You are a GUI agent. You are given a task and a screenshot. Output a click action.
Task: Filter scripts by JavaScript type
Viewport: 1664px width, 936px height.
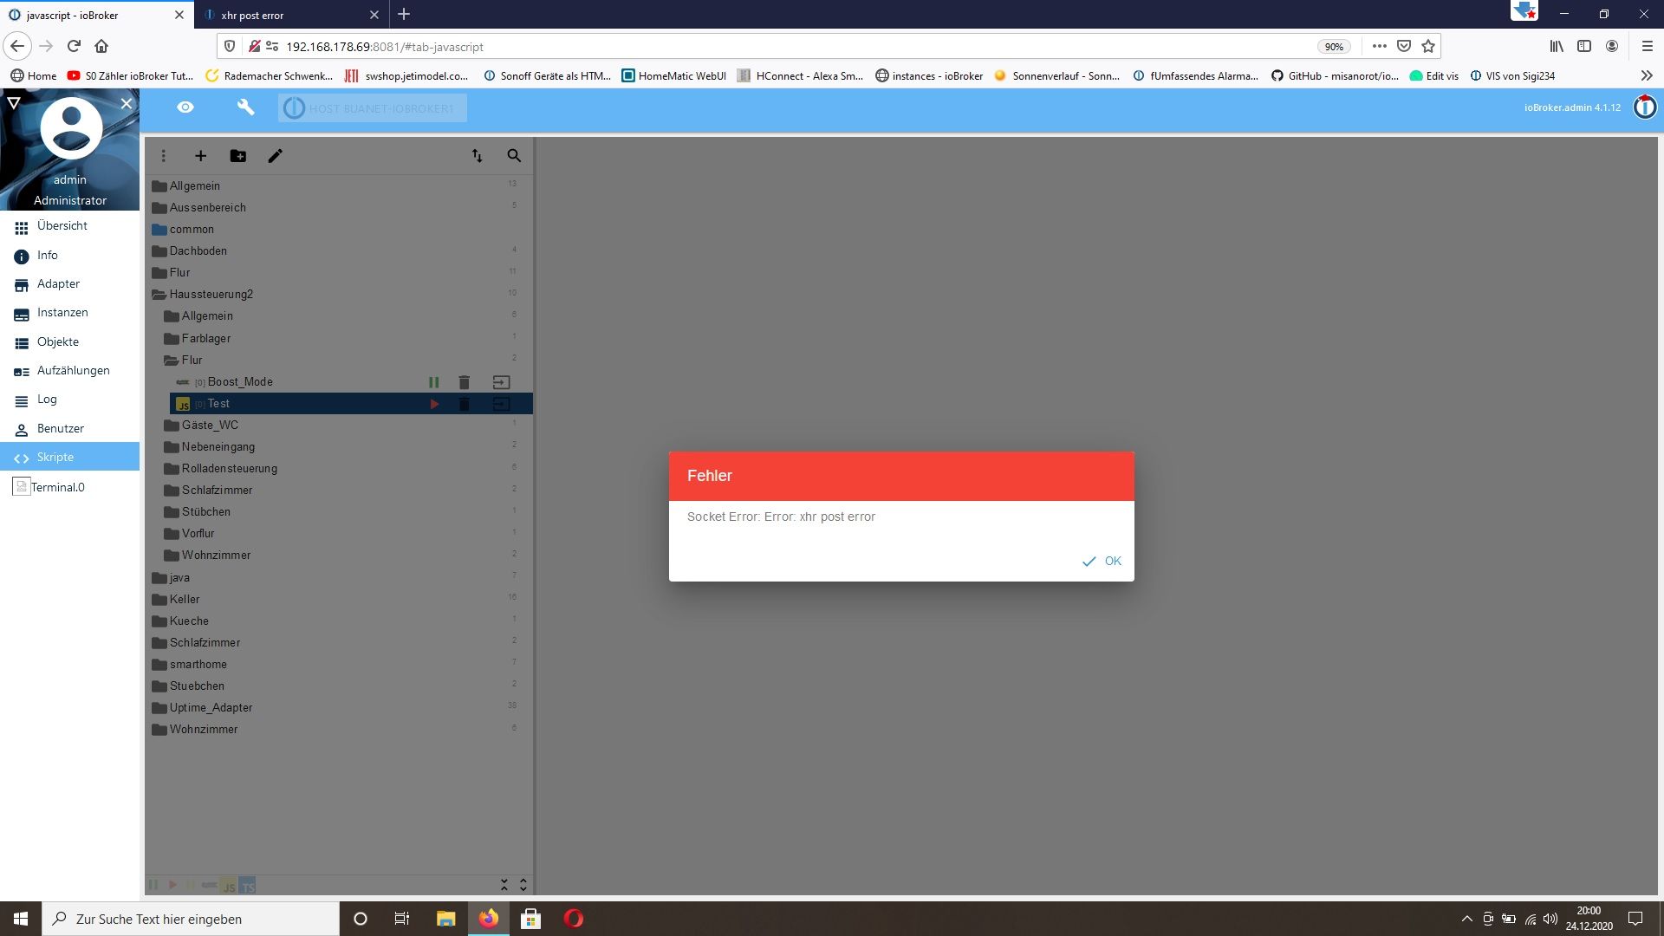229,886
